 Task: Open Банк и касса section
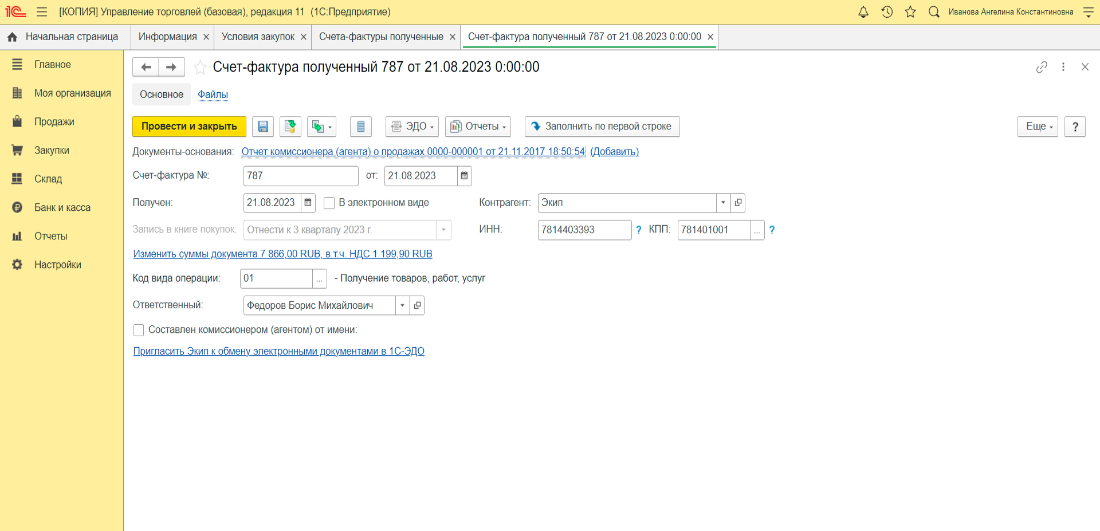pos(61,208)
